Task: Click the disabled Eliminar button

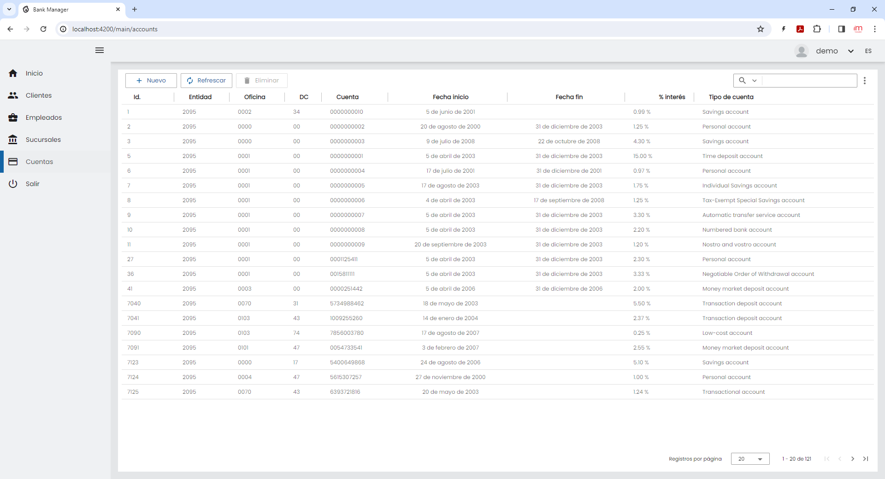Action: click(x=262, y=81)
